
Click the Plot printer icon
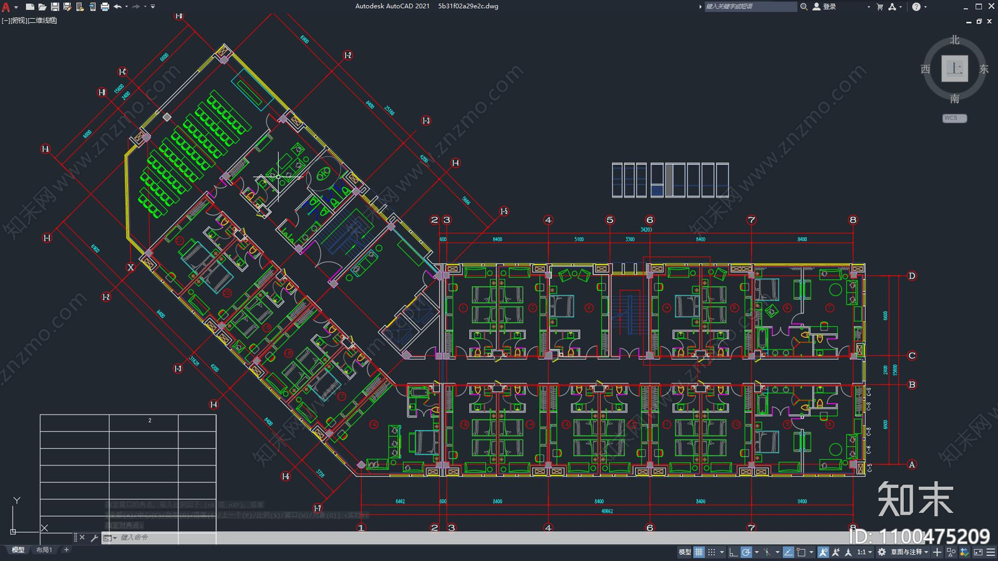105,7
